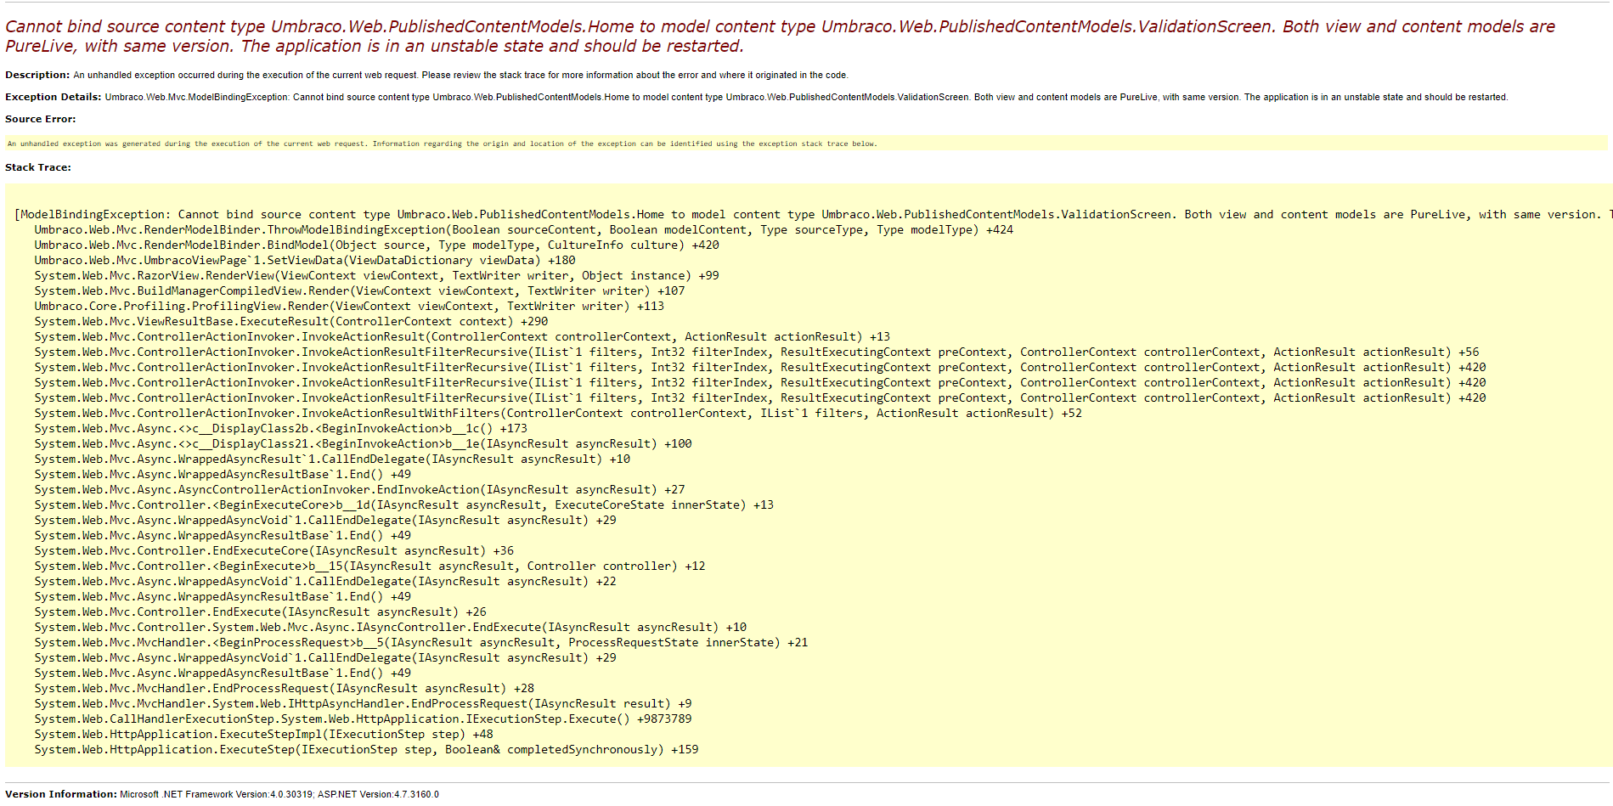
Task: Click the ProfilingView.Render +113 line
Action: click(x=349, y=307)
